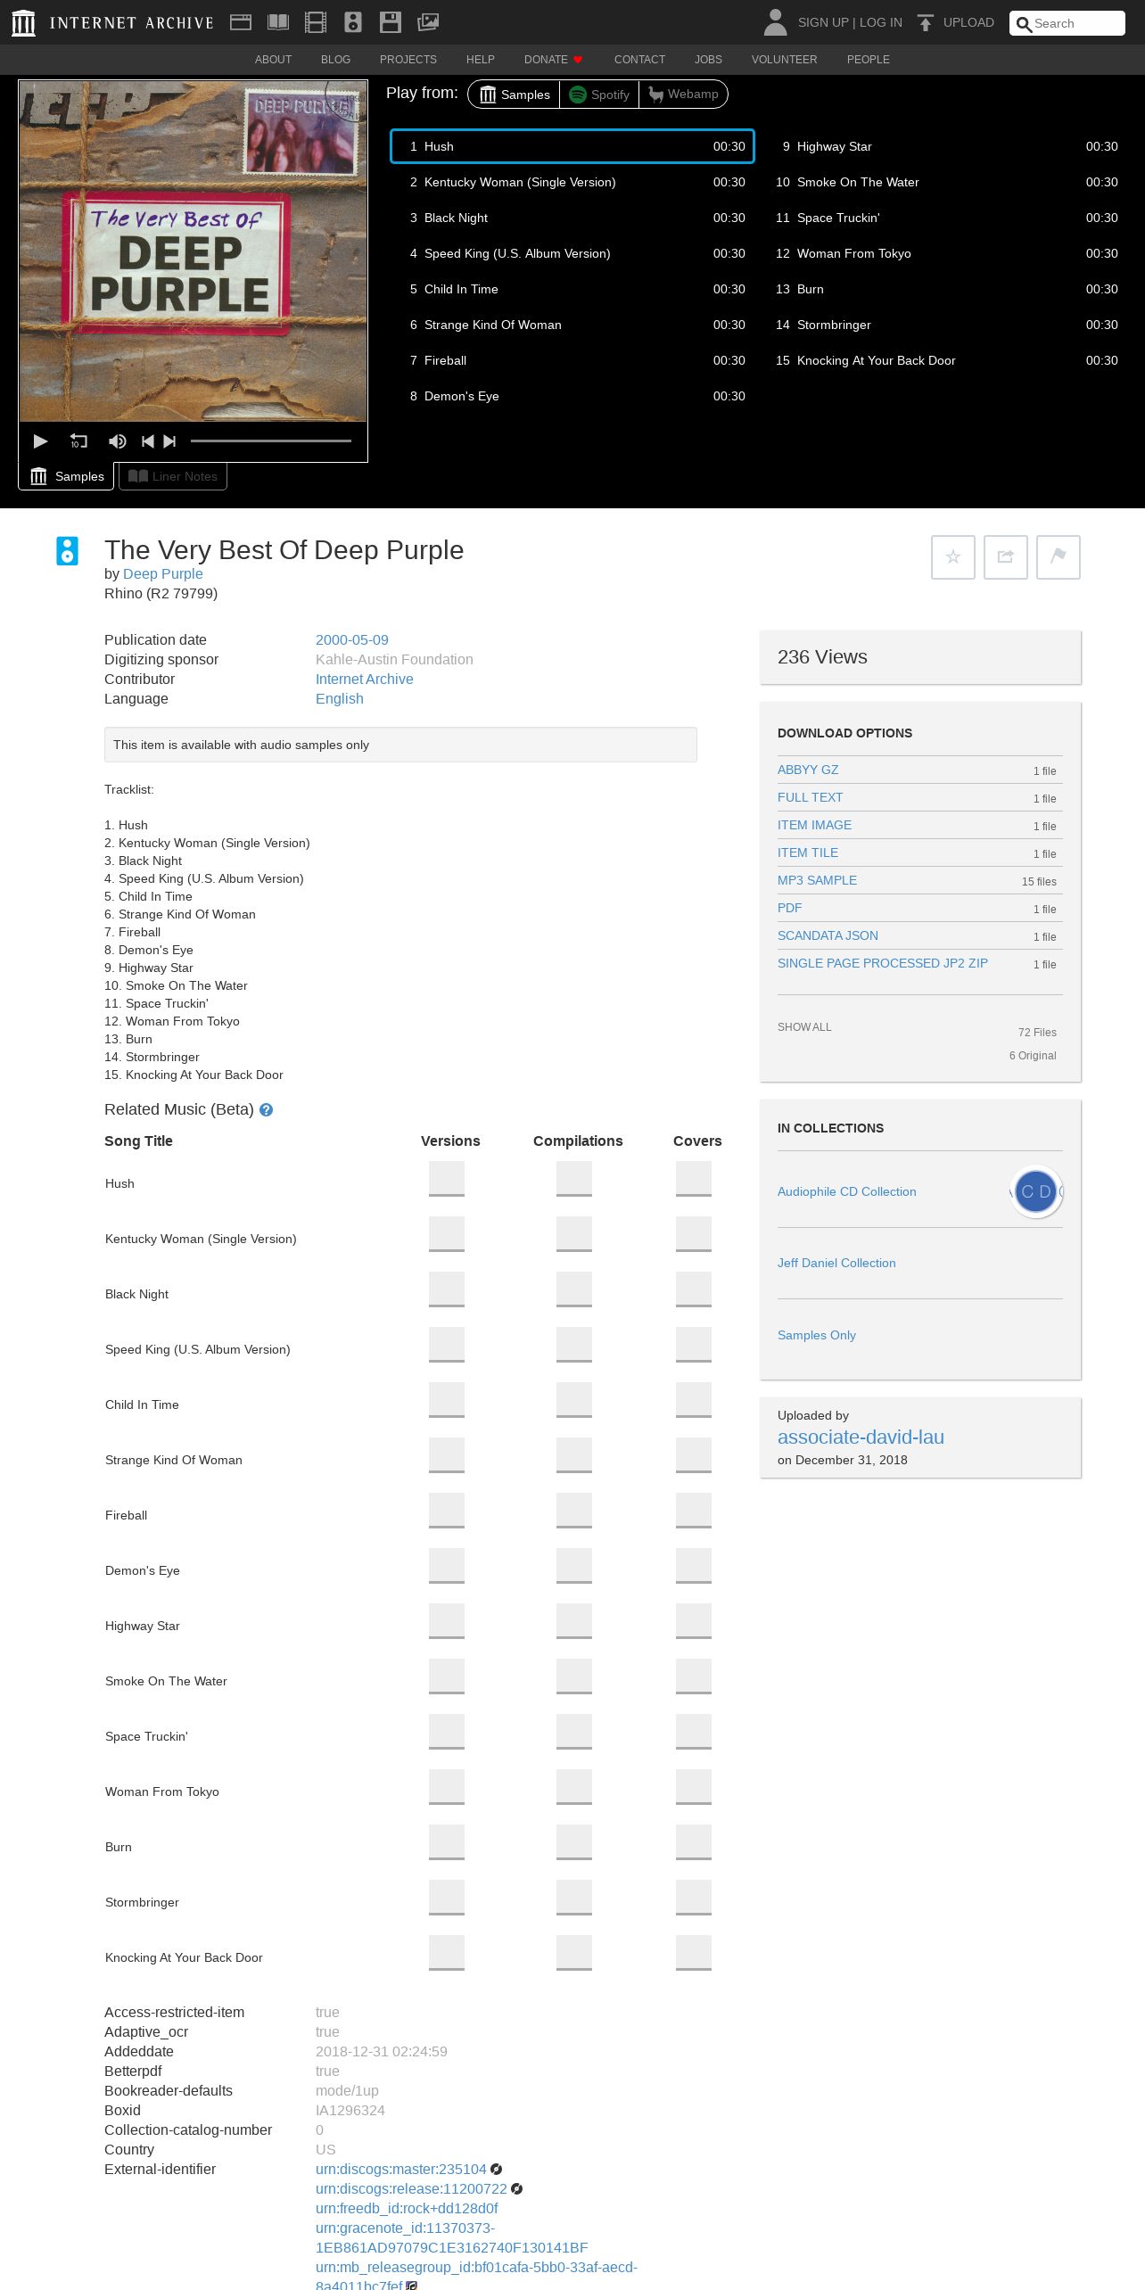
Task: Play track 1 Hush
Action: (572, 146)
